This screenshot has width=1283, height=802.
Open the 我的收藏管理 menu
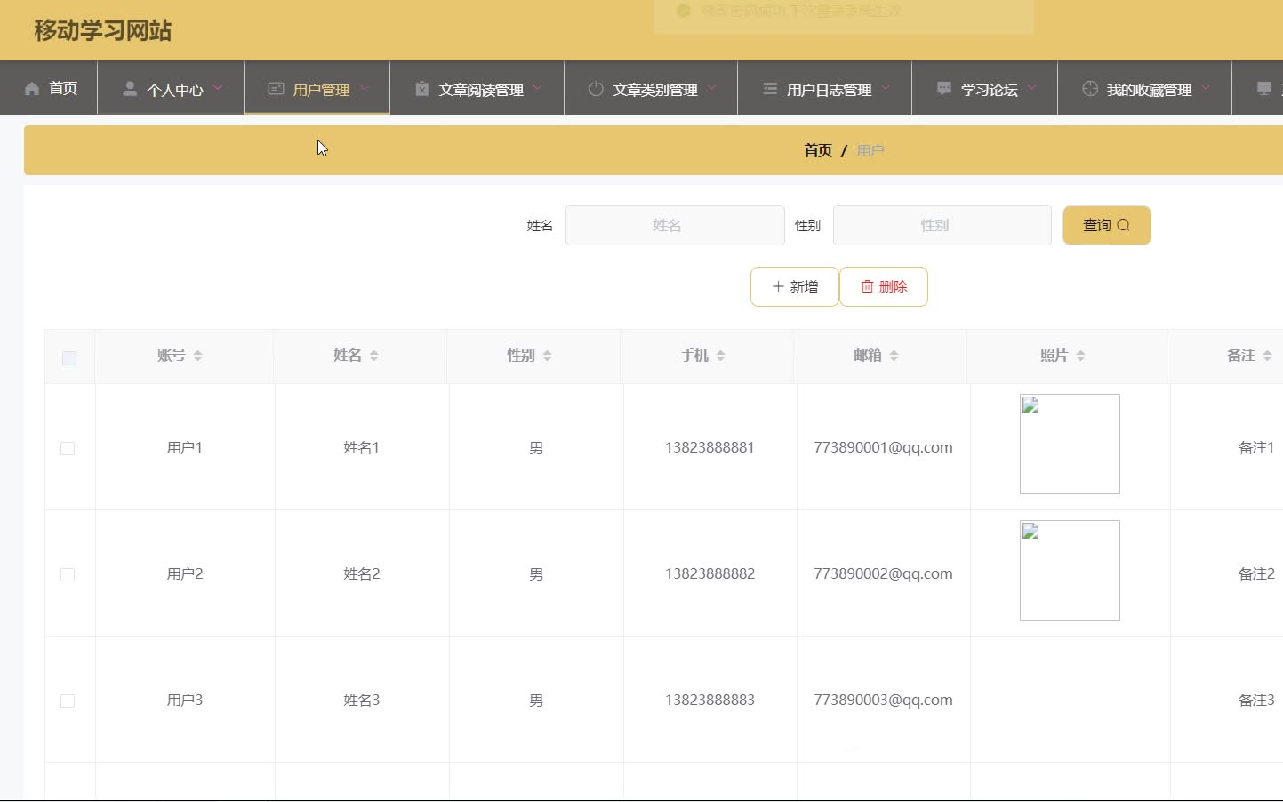pyautogui.click(x=1145, y=88)
